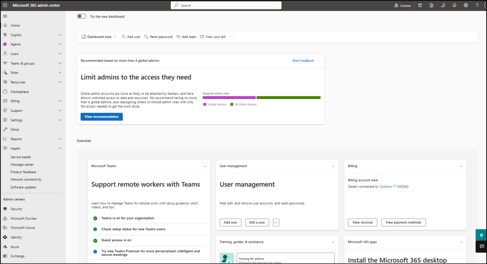Click Add user button in User management card
Screen dimensions: 487x264
(231, 223)
